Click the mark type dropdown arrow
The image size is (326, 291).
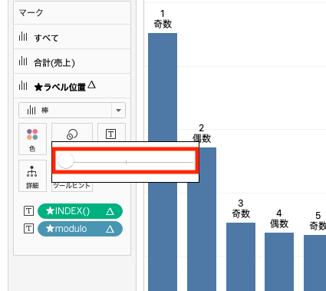click(118, 111)
